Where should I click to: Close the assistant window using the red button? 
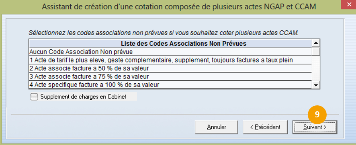348,4
